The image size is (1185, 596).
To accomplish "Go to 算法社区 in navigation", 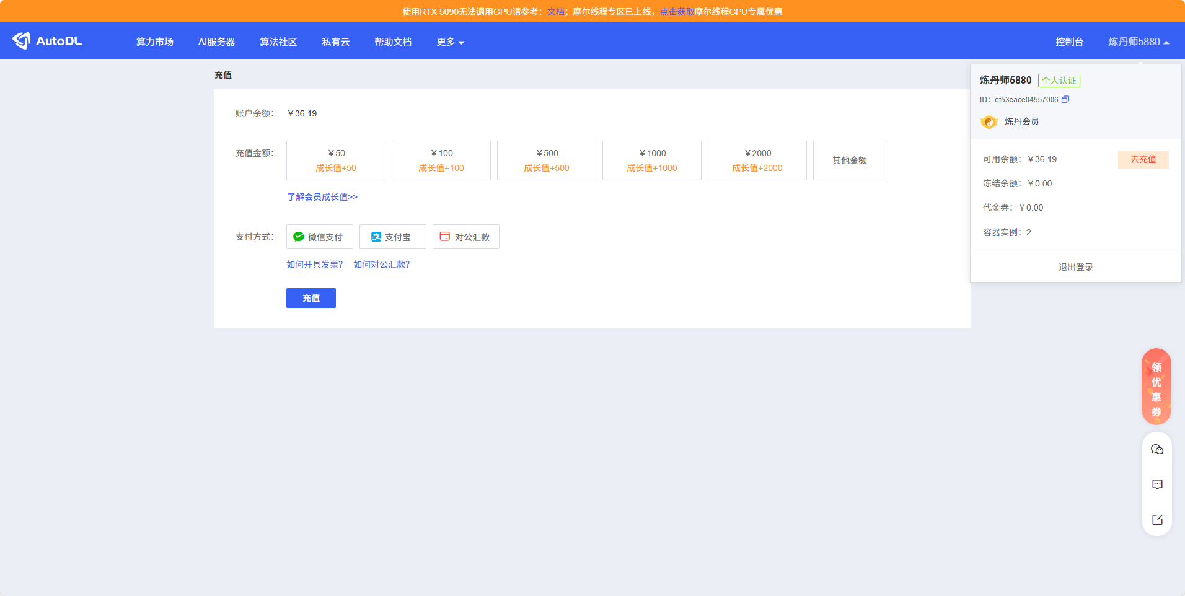I will pos(278,42).
